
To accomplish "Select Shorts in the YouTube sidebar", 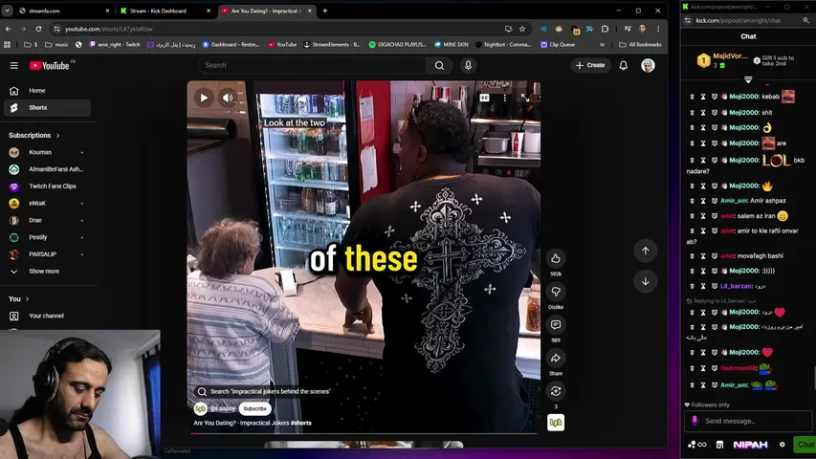I will pyautogui.click(x=47, y=108).
